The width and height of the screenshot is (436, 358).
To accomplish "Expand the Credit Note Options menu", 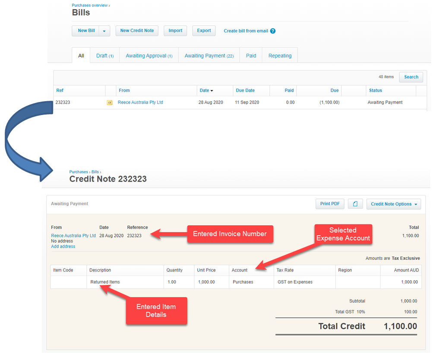I will pos(393,204).
